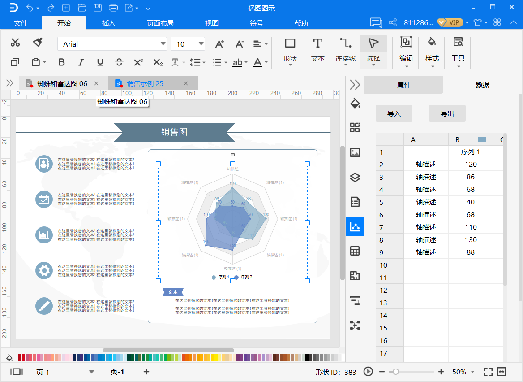523x382 pixels.
Task: Switch to the 属性 panel tab
Action: 403,85
